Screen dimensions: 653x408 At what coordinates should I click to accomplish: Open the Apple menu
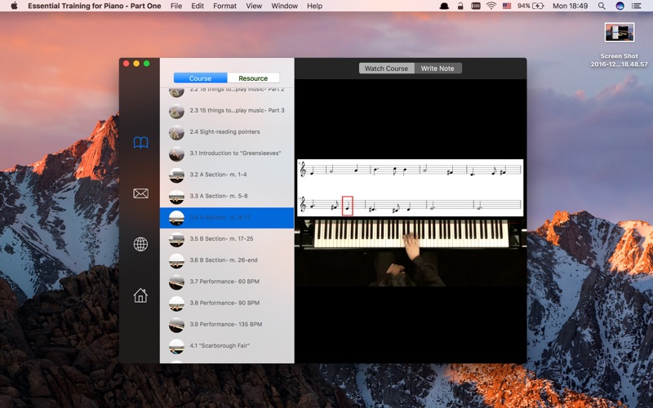[14, 6]
